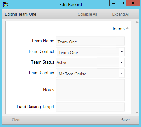
Task: Click into the Notes text area
Action: point(90,90)
